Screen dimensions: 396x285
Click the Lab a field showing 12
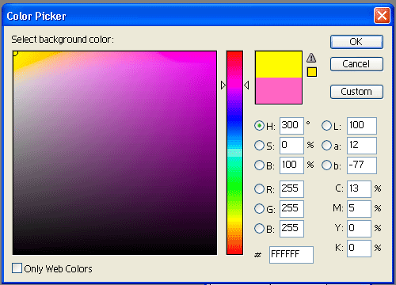(x=362, y=146)
